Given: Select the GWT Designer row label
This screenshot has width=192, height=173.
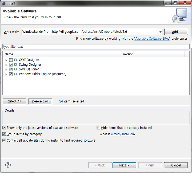Looking at the screenshot, I should pyautogui.click(x=29, y=60).
